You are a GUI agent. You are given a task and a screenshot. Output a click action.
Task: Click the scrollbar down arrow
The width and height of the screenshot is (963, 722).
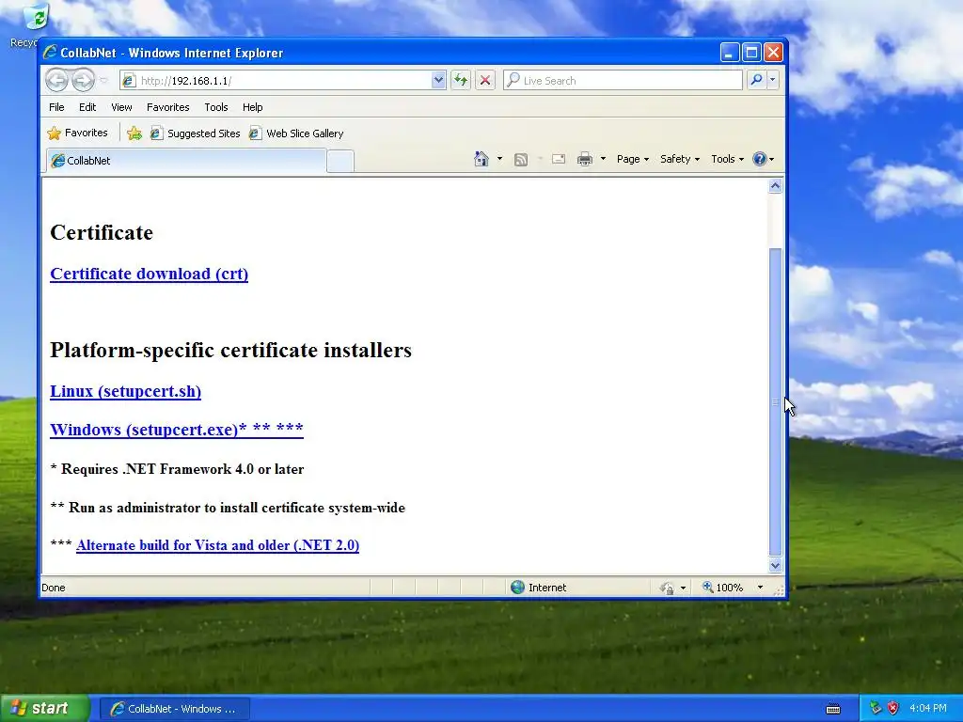pyautogui.click(x=775, y=565)
